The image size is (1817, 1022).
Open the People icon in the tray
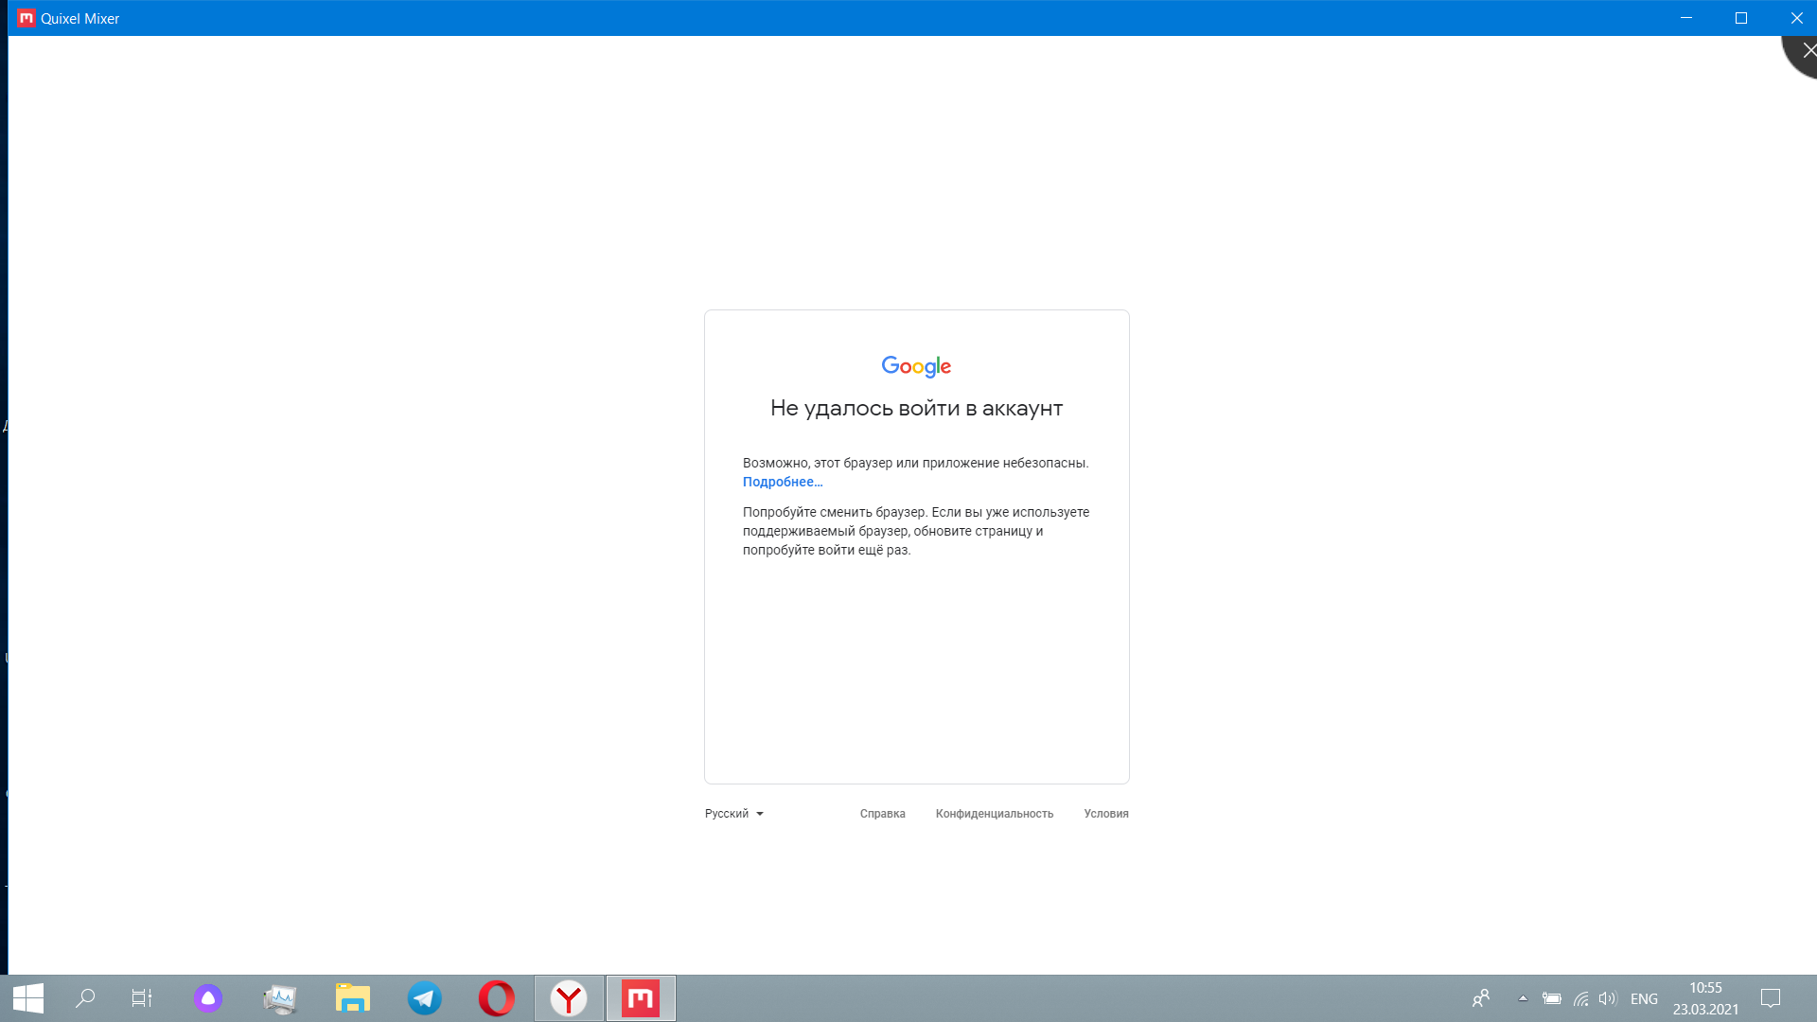point(1481,998)
